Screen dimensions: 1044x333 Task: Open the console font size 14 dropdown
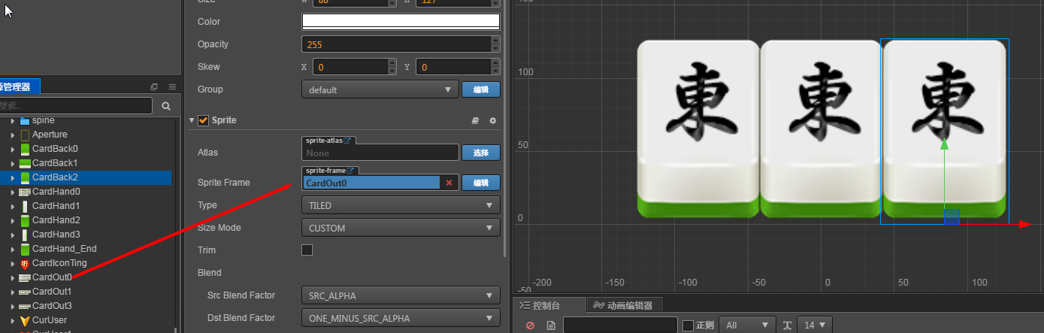point(815,325)
